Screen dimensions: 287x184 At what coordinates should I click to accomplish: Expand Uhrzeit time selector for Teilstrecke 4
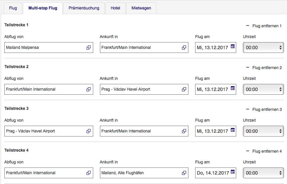[263, 173]
